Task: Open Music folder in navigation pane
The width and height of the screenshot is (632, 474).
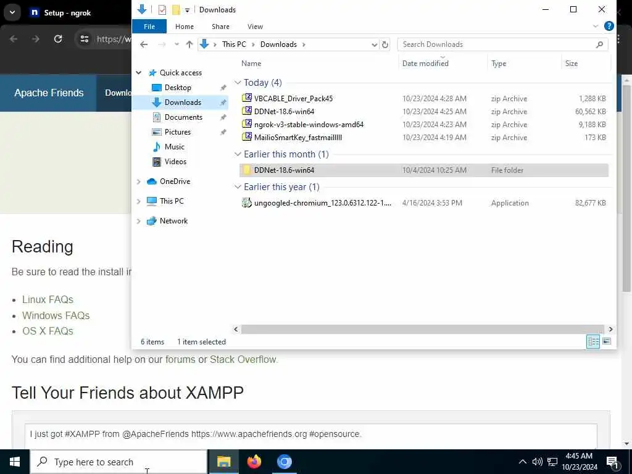Action: point(174,147)
